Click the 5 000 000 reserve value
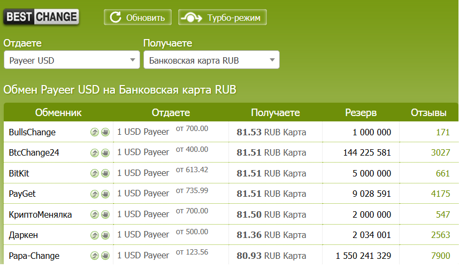Image resolution: width=459 pixels, height=269 pixels. coord(372,174)
